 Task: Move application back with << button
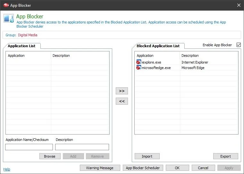click(x=122, y=101)
